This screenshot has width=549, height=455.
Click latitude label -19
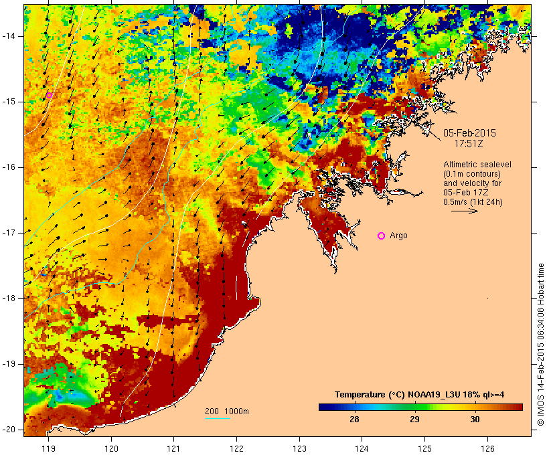click(x=9, y=364)
